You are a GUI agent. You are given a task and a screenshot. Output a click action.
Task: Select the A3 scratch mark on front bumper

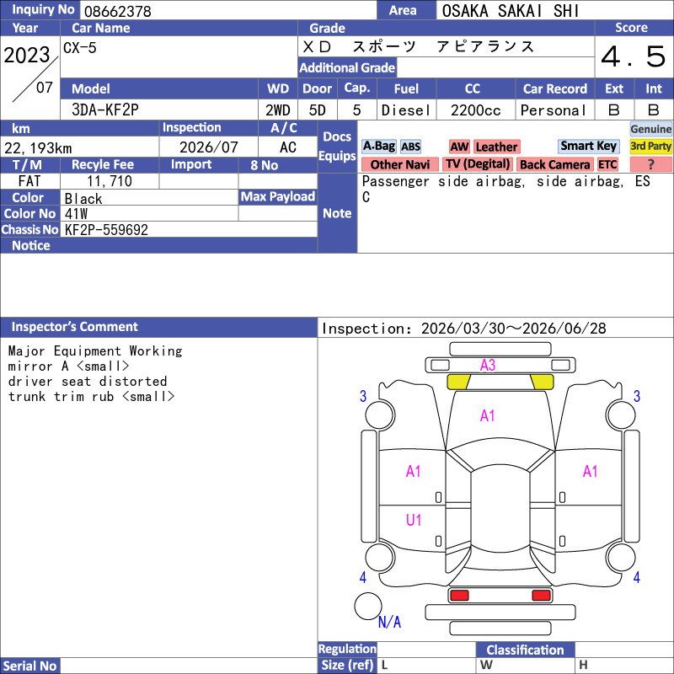[488, 365]
